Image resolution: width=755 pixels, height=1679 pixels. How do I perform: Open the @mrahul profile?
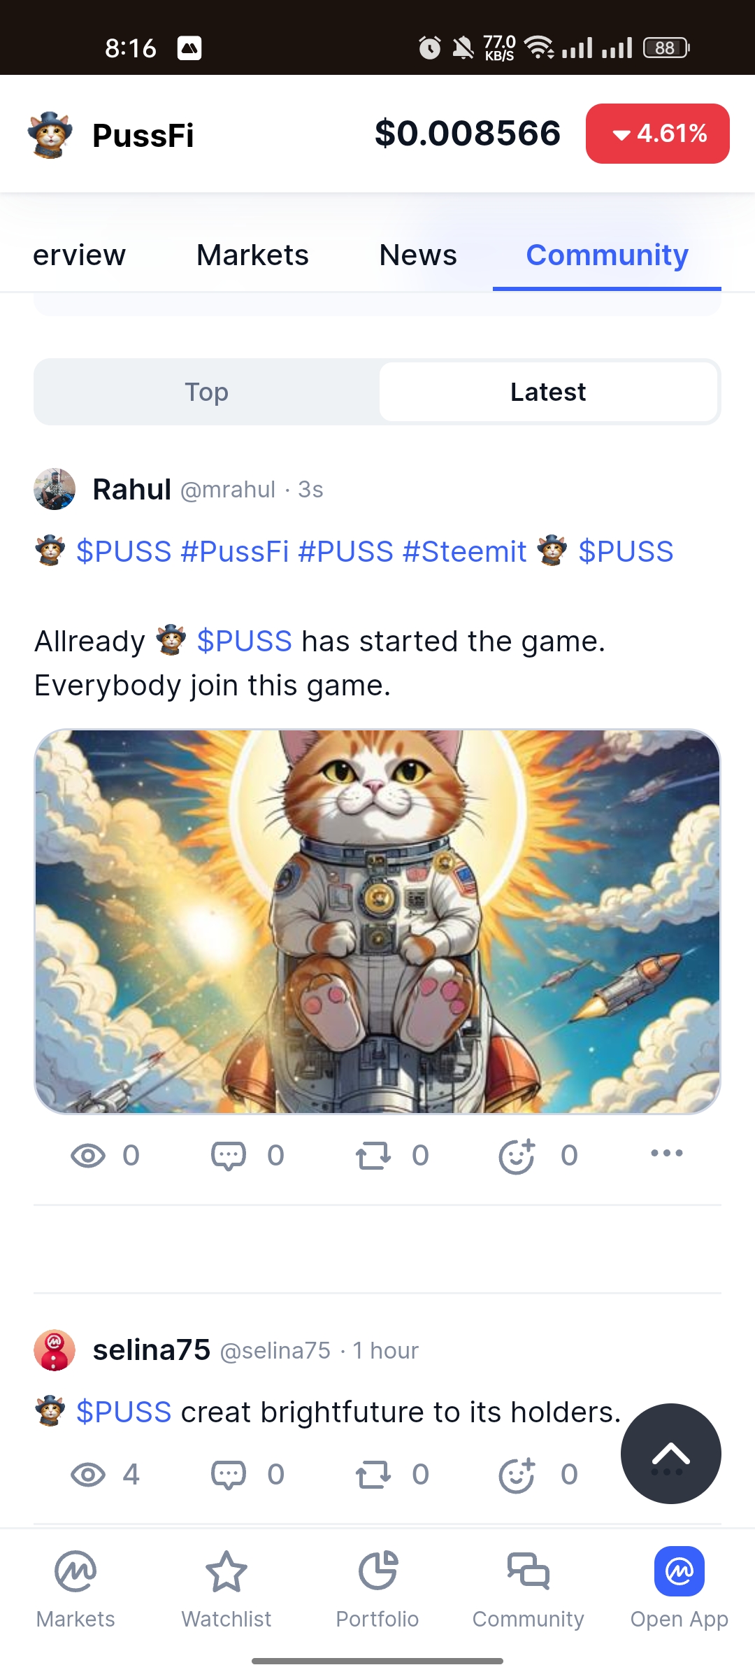(228, 490)
